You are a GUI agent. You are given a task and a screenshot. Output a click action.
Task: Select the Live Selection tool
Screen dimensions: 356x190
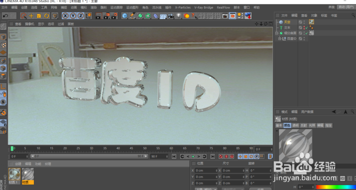23,16
